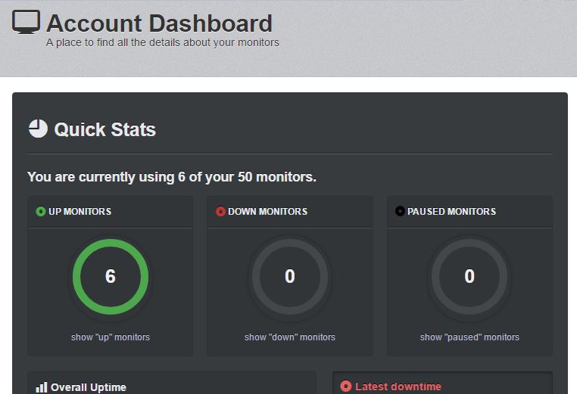Image resolution: width=577 pixels, height=394 pixels.
Task: Click the Account Dashboard page title
Action: (159, 23)
